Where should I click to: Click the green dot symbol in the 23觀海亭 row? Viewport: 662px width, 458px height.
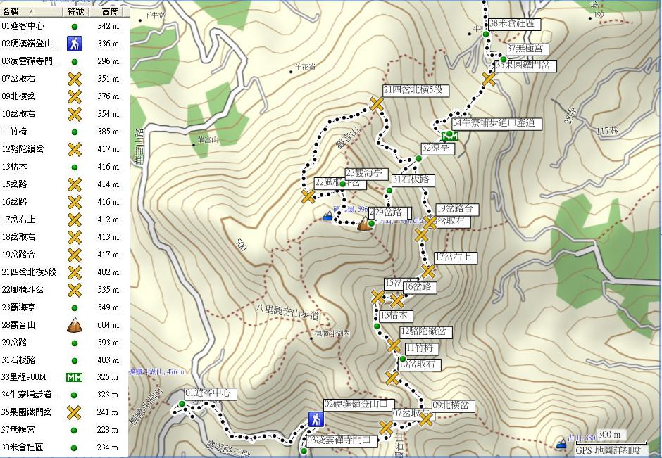[75, 308]
